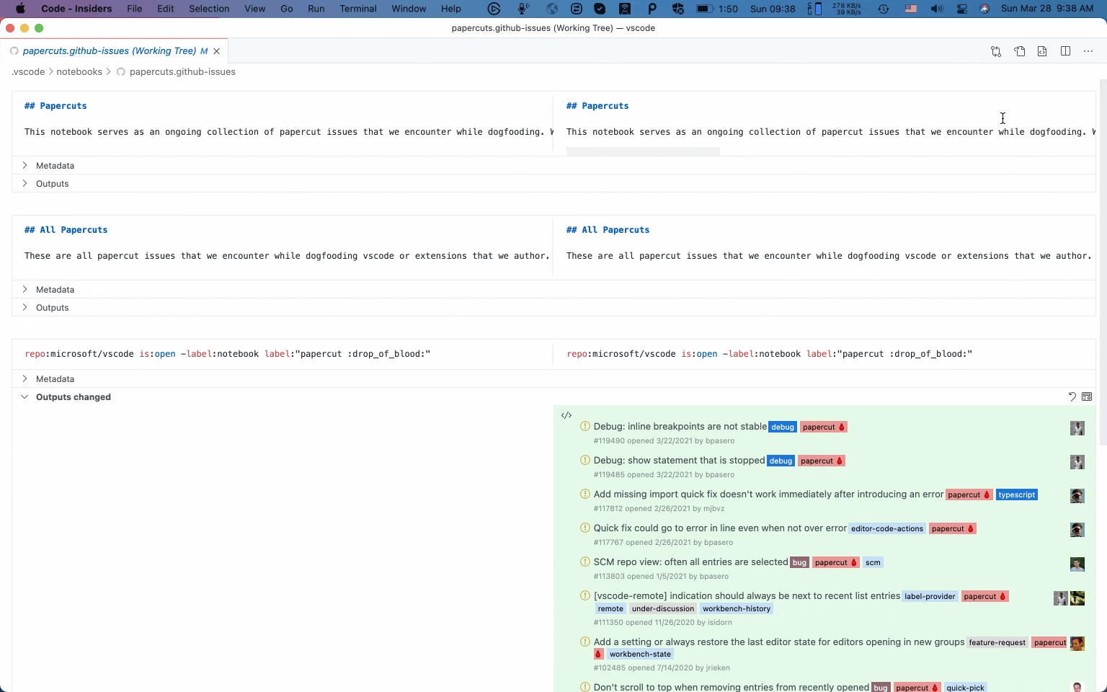Open the source view icon in toolbar
Viewport: 1107px width, 692px height.
1042,51
